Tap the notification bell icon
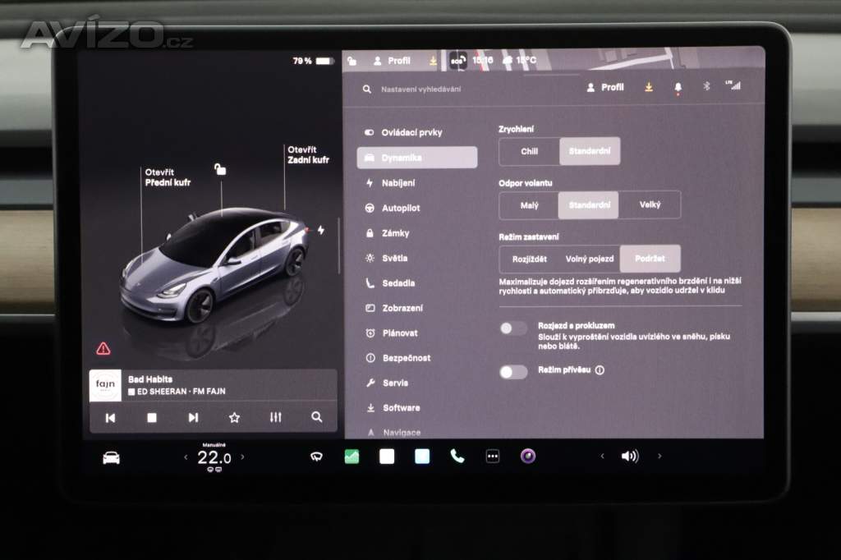841x560 pixels. coord(678,87)
